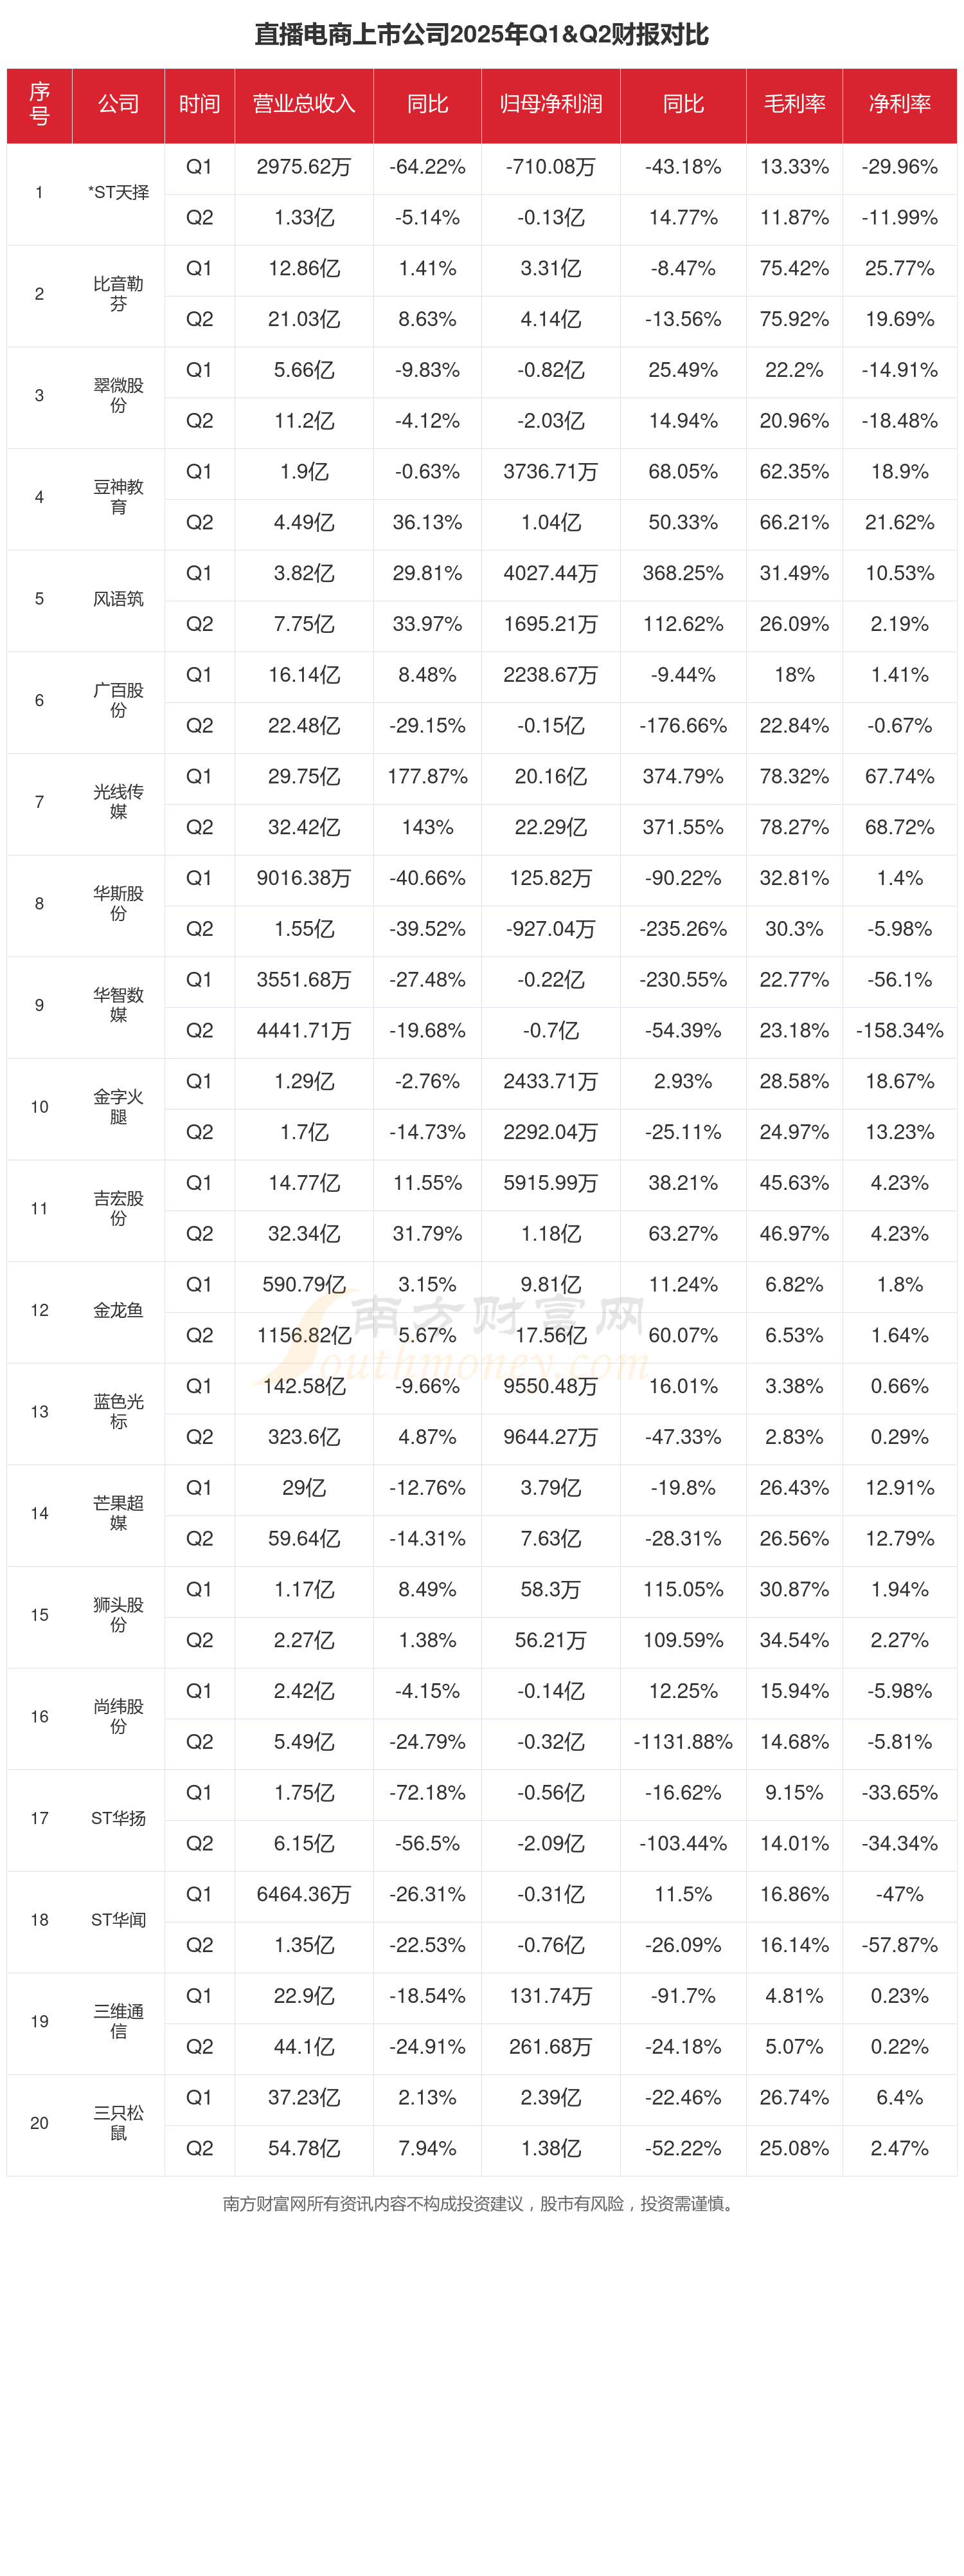The image size is (964, 2576).
Task: Click the 金龙鱼 company name
Action: 118,1310
